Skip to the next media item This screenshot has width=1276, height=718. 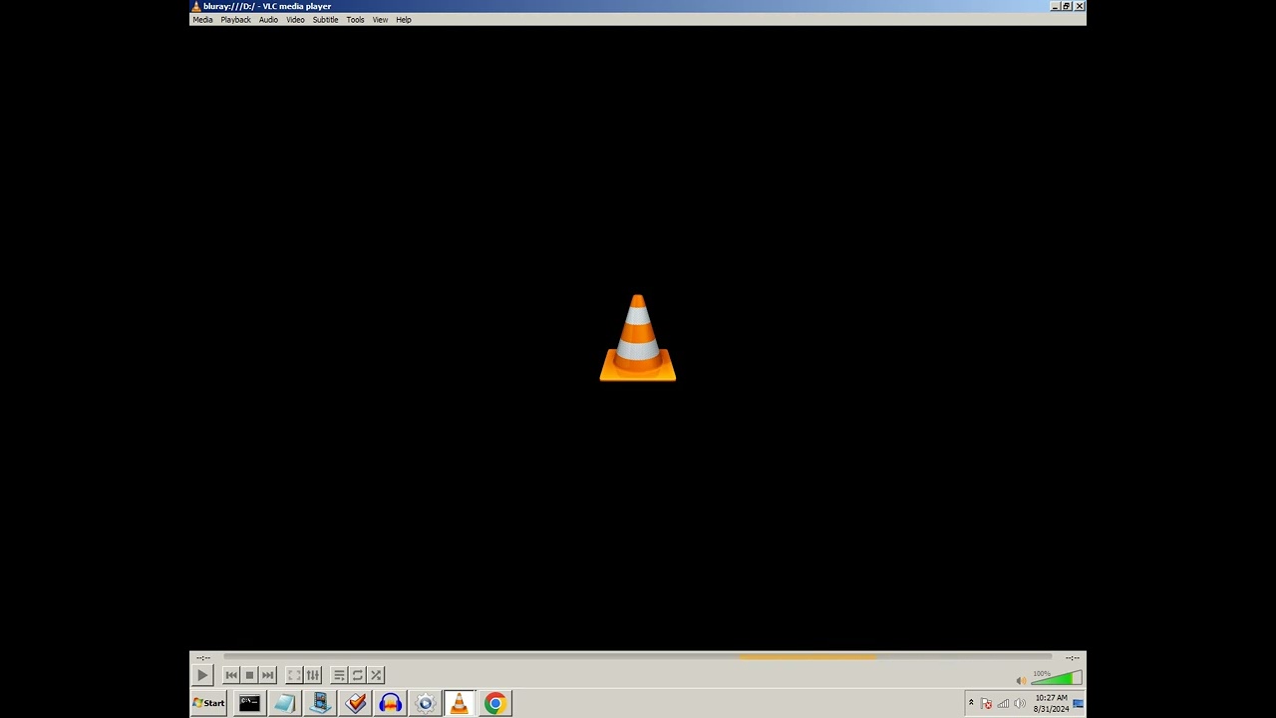point(267,675)
